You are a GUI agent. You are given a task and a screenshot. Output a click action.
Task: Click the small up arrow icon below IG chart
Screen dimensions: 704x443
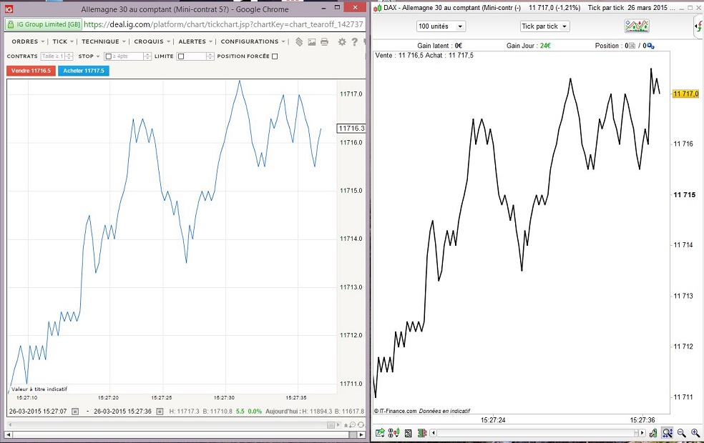(346, 424)
